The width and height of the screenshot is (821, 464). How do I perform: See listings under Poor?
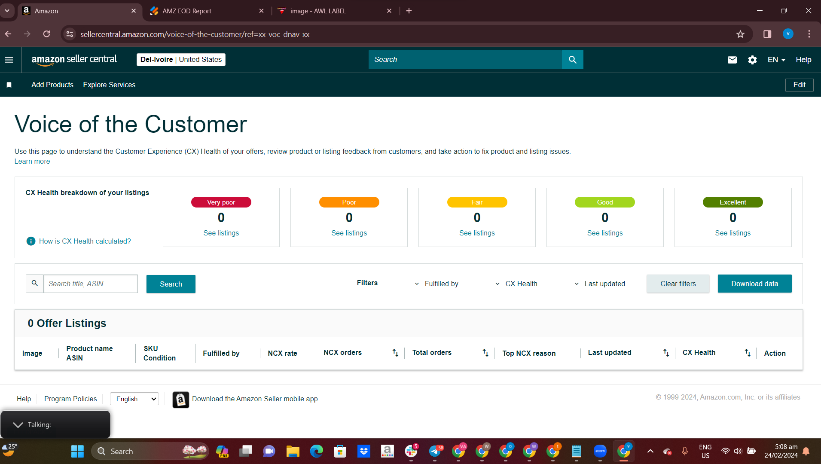pos(349,233)
